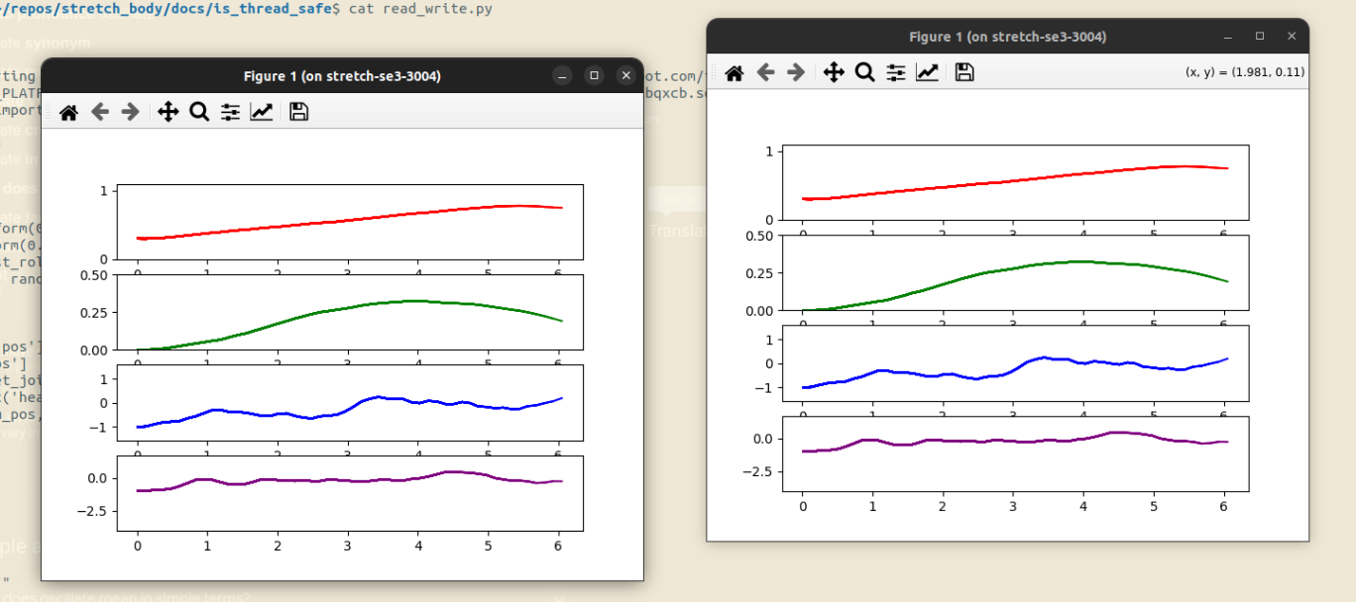Open Edit axis parameters in left figure
This screenshot has width=1356, height=602.
[x=261, y=112]
